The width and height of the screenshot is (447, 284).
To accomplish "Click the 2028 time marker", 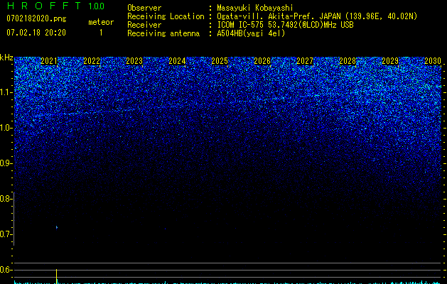I will tap(348, 61).
